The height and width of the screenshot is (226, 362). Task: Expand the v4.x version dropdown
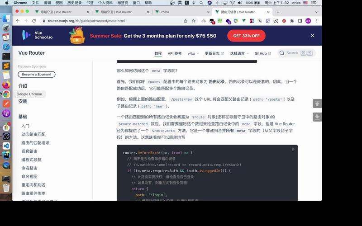(193, 53)
